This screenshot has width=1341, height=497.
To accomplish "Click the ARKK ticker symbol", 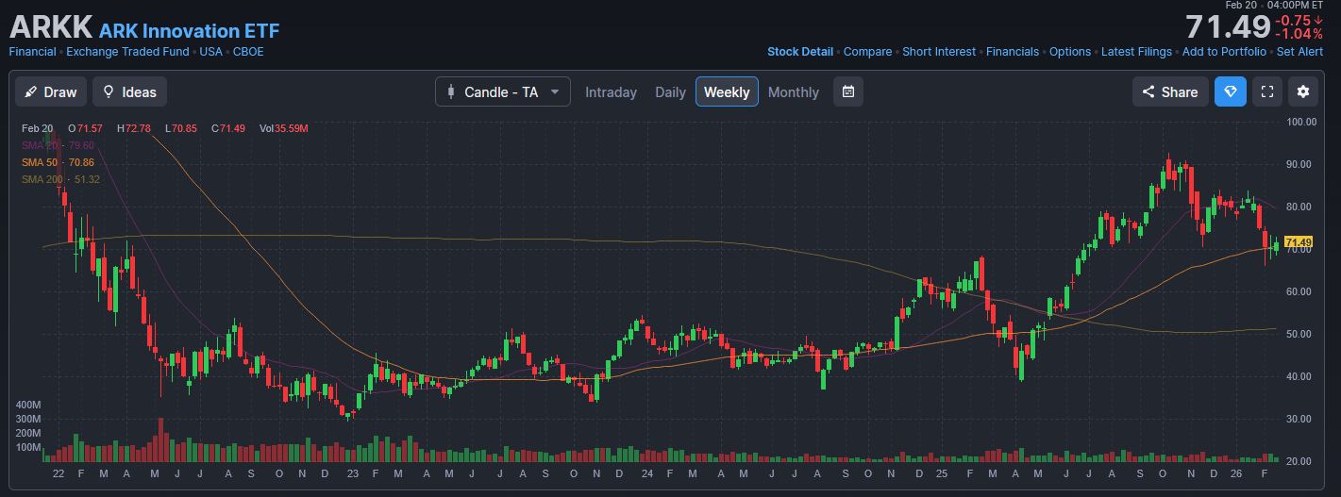I will (x=51, y=26).
